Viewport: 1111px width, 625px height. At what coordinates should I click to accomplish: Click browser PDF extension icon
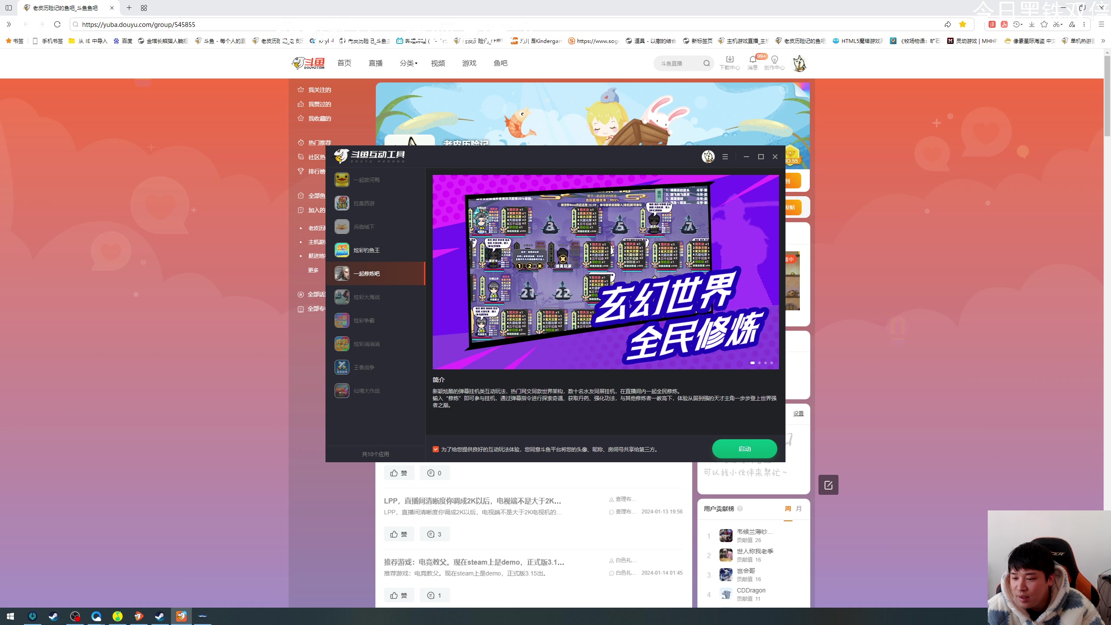pyautogui.click(x=1004, y=24)
